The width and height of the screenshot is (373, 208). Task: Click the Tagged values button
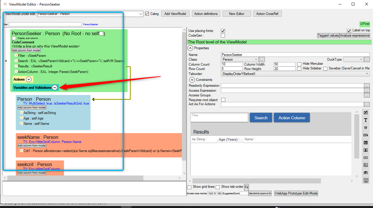[328, 35]
